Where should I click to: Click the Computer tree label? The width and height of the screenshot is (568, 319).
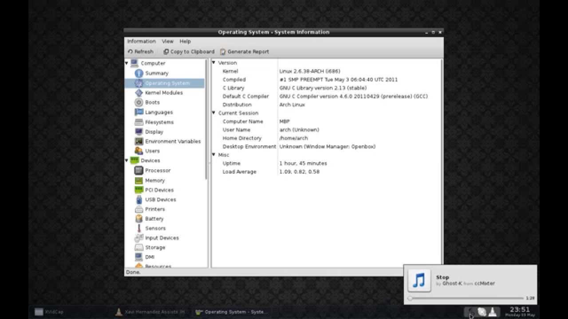[153, 63]
